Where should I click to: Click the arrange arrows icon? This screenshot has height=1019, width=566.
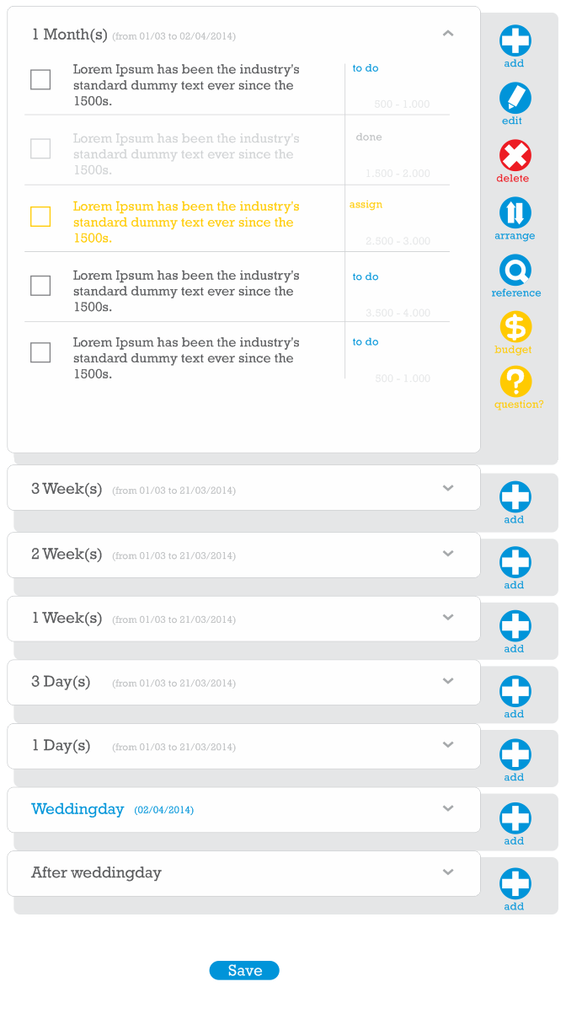click(515, 212)
